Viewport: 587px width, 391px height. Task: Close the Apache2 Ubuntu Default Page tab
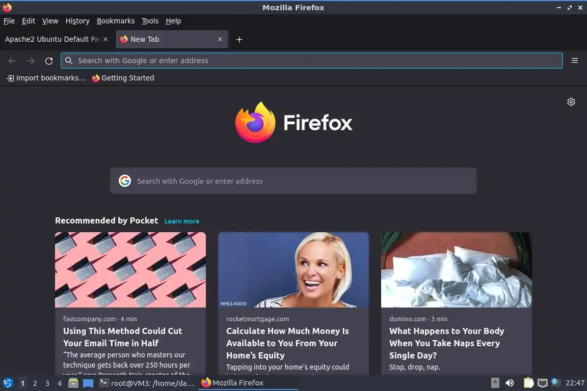(105, 39)
